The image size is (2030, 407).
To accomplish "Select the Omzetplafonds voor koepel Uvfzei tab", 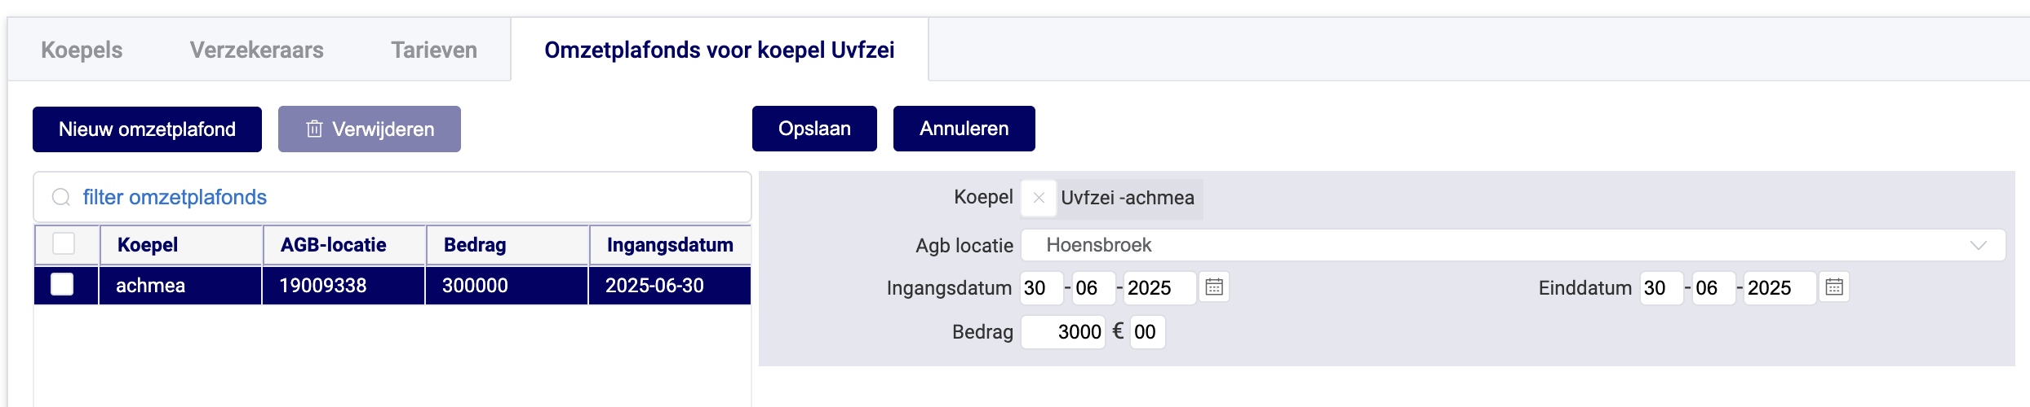I will 719,50.
